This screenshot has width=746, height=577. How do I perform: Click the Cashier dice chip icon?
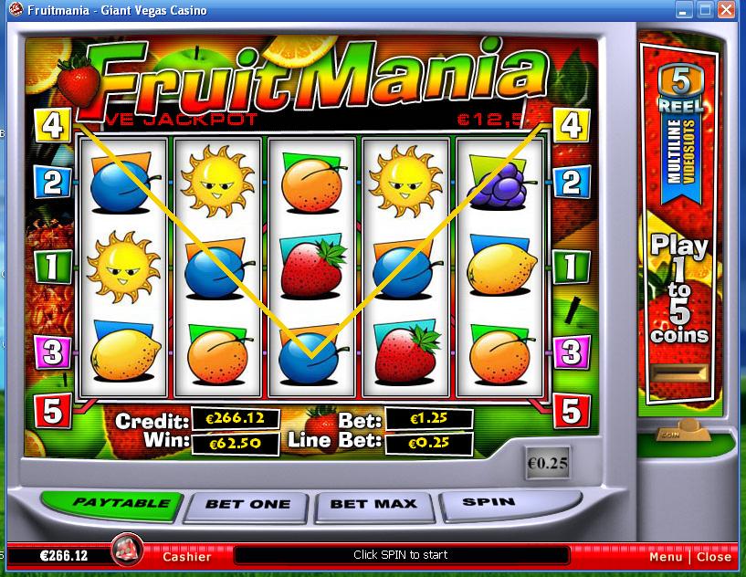[127, 551]
